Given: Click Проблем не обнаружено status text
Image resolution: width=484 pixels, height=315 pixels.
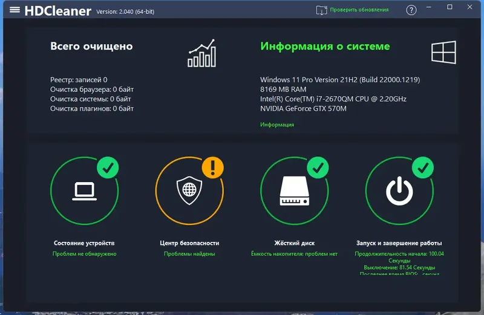Looking at the screenshot, I should [84, 254].
